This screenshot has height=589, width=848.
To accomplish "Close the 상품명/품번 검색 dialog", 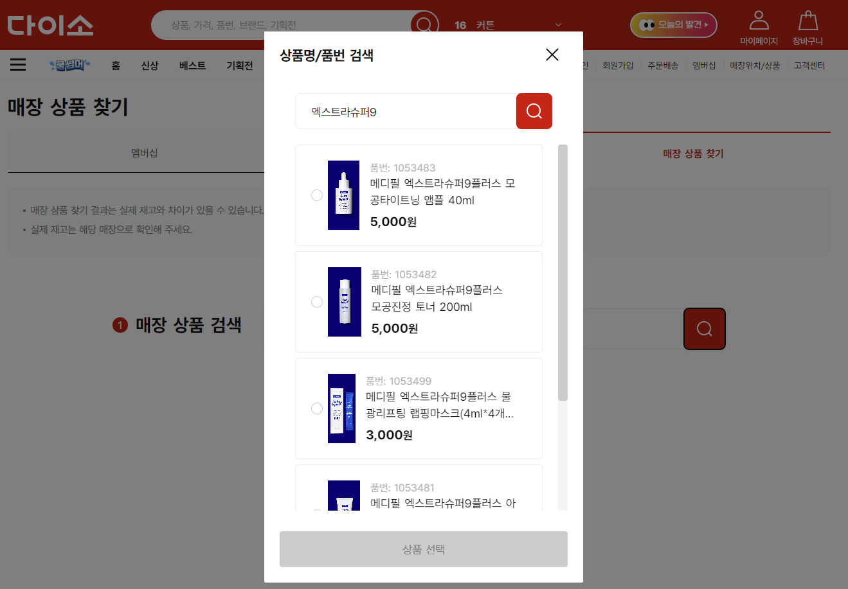I will click(x=552, y=55).
